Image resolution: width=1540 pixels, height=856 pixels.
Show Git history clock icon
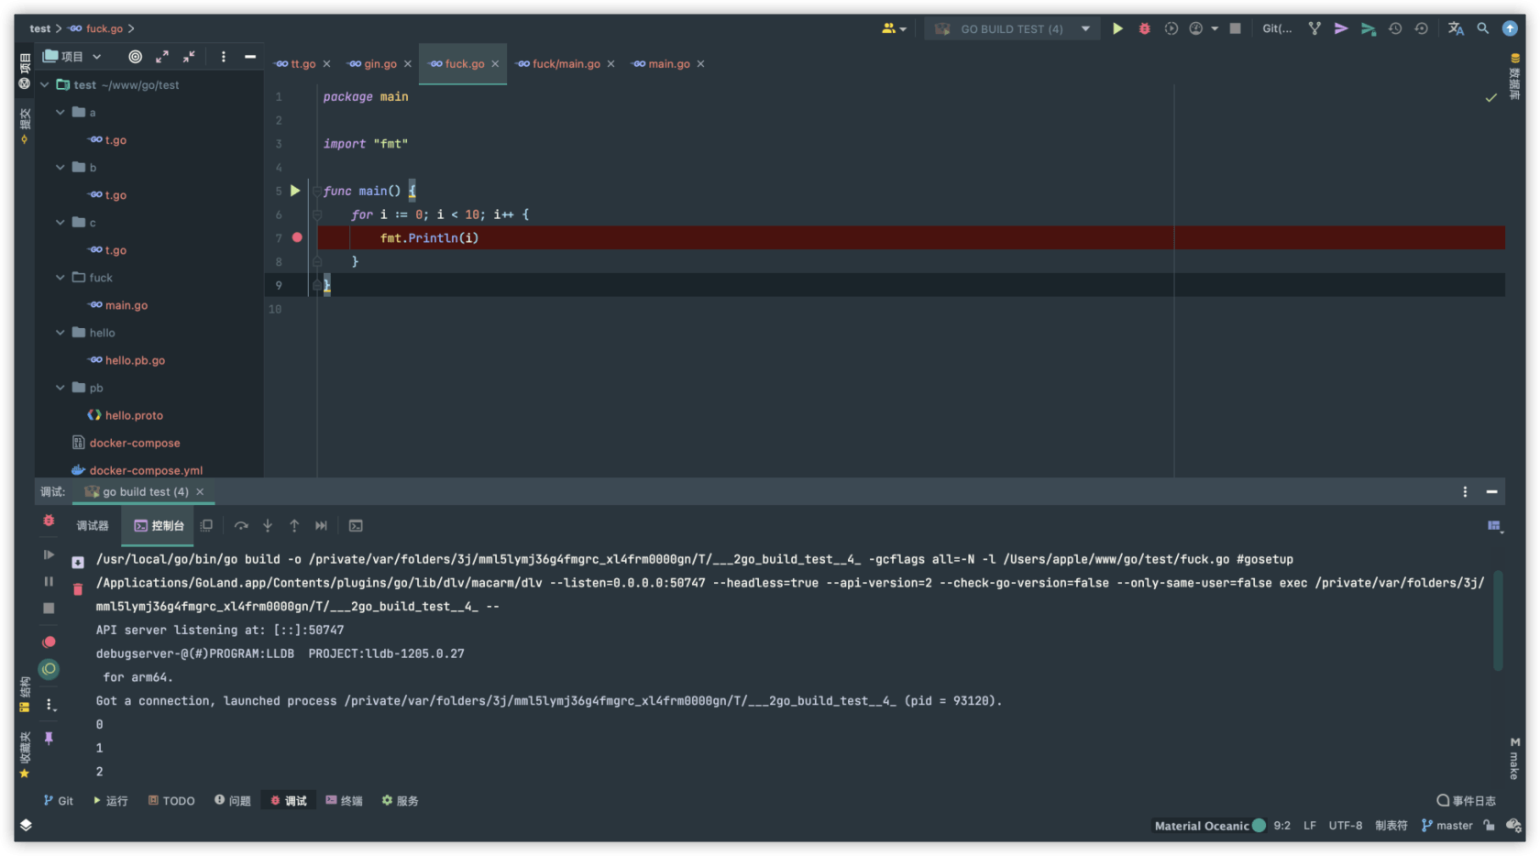pos(1395,28)
